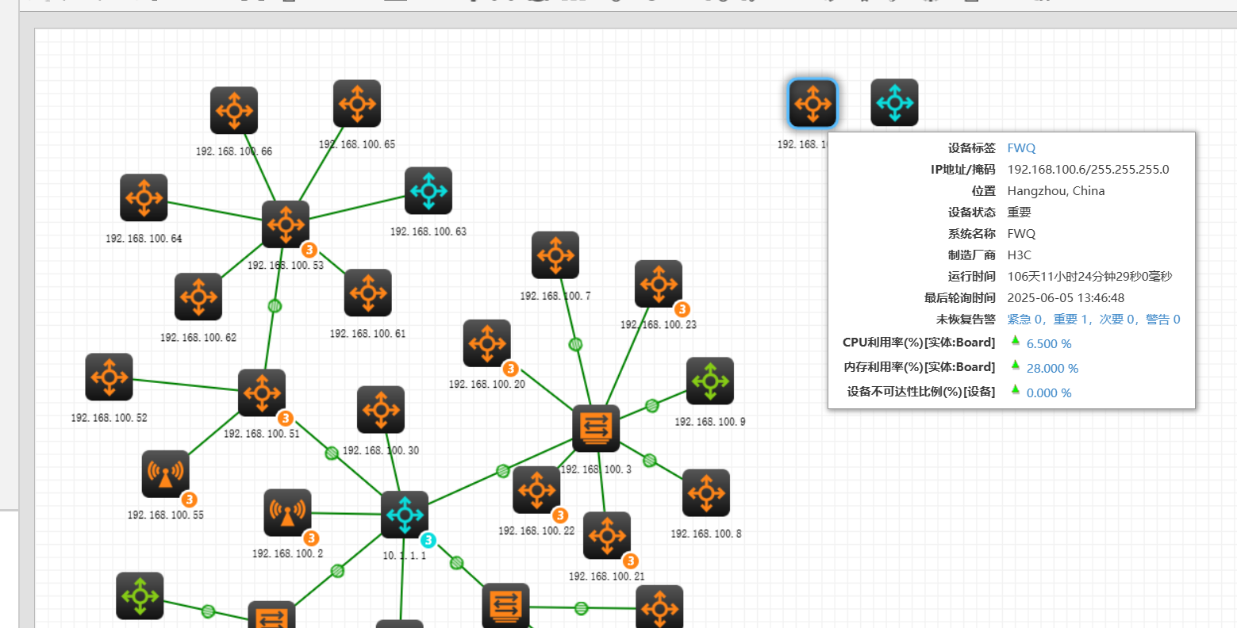Select the cyan 192.168.100.63 node
Viewport: 1237px width, 628px height.
(428, 190)
